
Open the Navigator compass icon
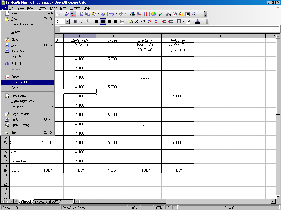175,14
